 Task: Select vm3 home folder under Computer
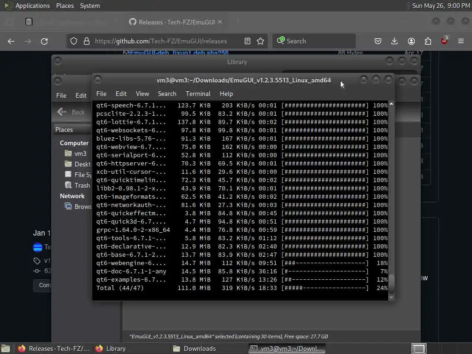click(76, 153)
